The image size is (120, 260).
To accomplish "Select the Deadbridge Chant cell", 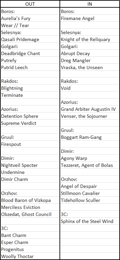I will pos(30,53).
